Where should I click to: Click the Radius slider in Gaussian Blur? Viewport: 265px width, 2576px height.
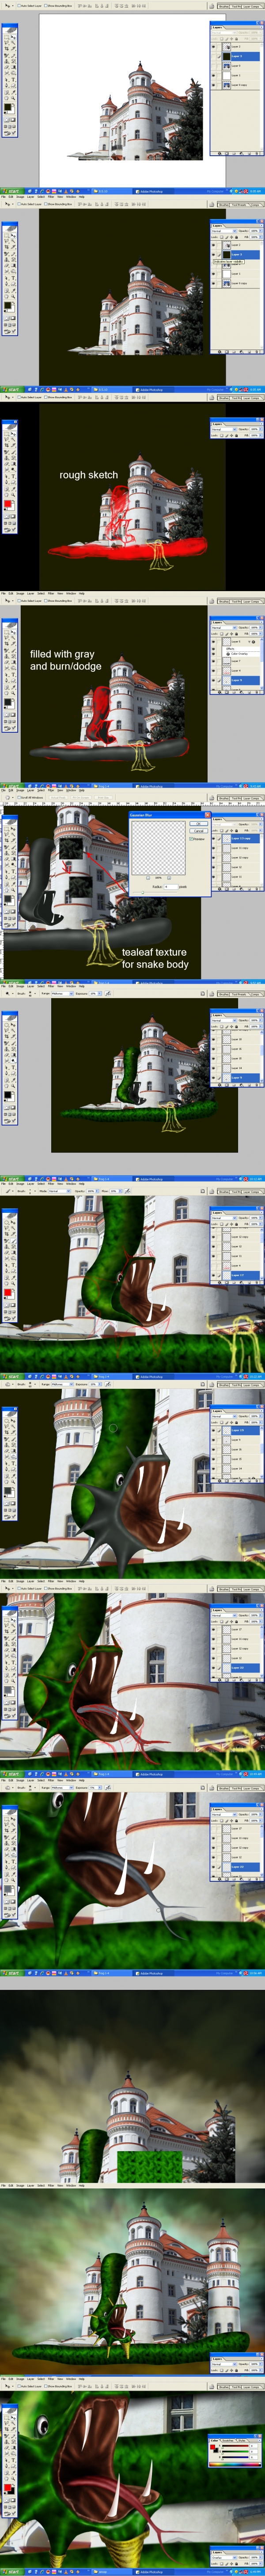[x=143, y=892]
